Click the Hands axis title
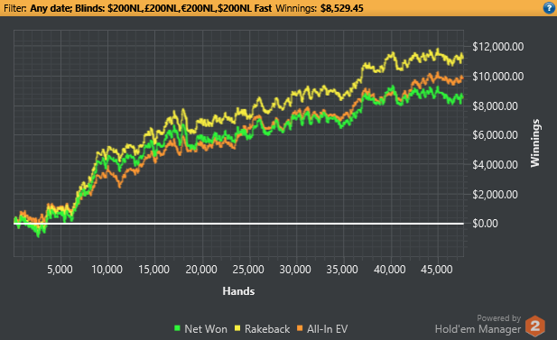557x340 pixels. coord(238,291)
